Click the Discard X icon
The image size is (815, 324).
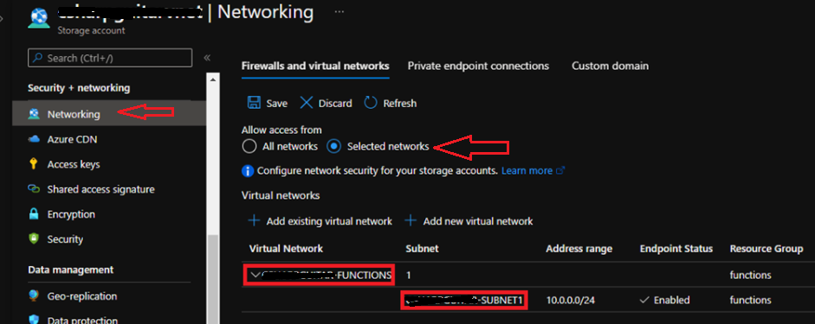pos(307,103)
